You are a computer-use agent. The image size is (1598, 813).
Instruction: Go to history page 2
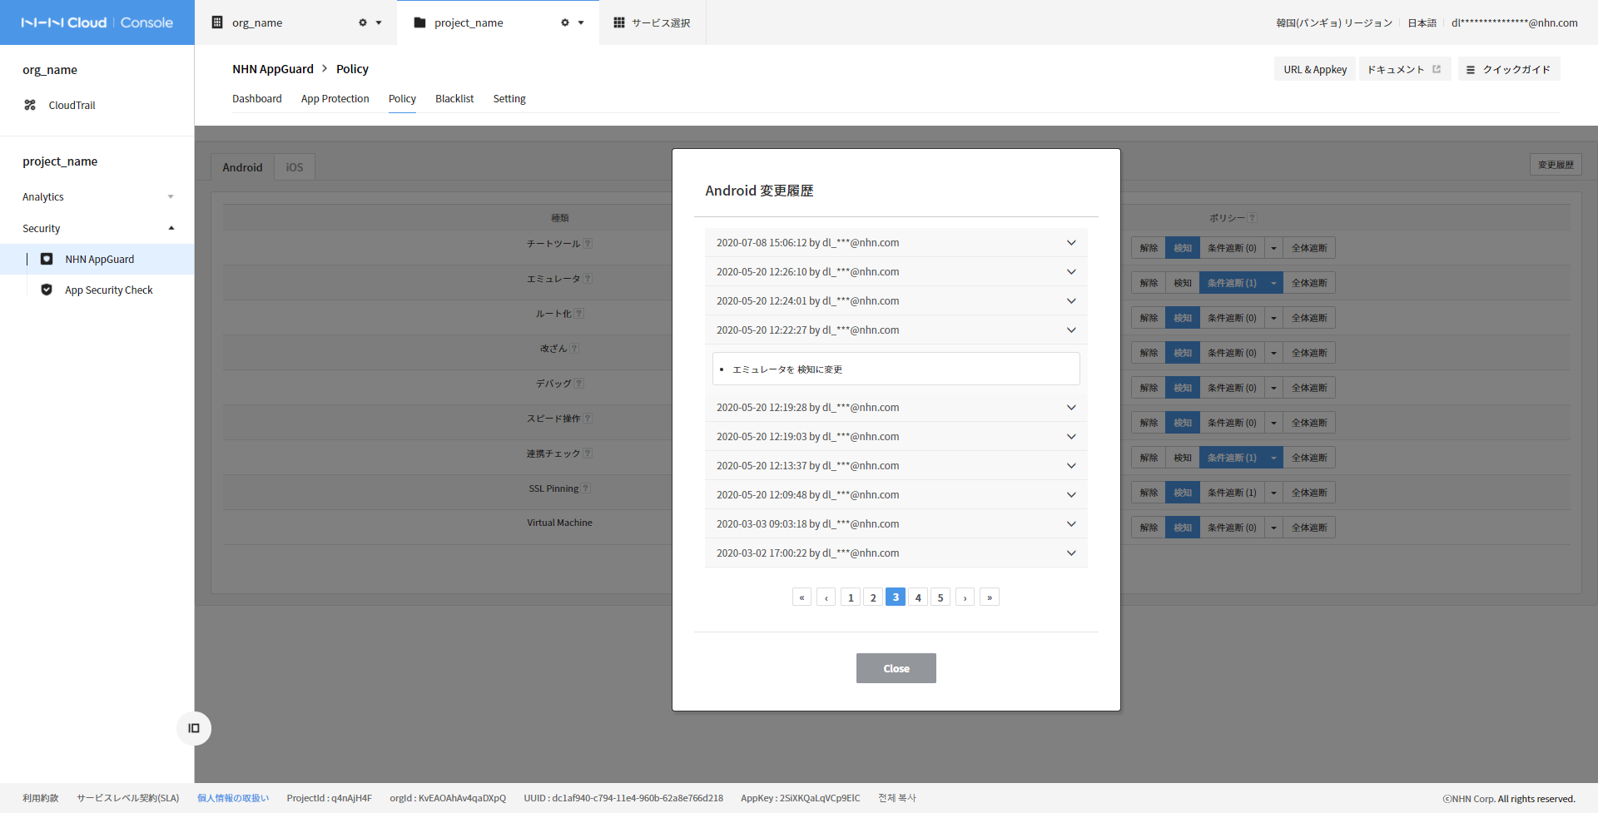(873, 597)
